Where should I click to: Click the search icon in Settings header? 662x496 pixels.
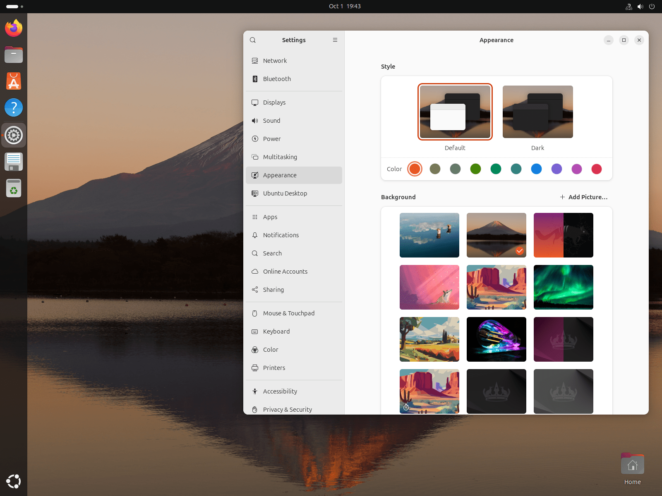[253, 40]
